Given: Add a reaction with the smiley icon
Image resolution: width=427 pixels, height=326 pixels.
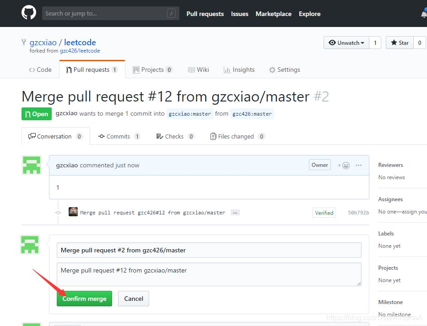Looking at the screenshot, I should coord(344,165).
